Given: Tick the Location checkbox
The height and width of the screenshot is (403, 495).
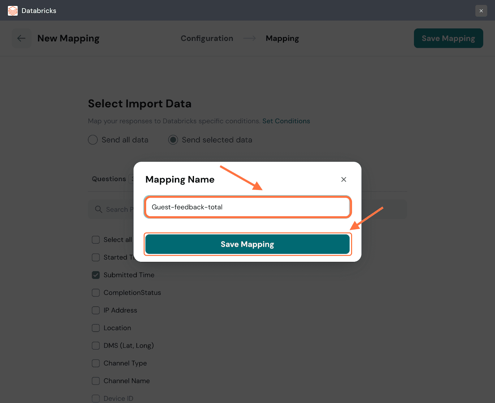Looking at the screenshot, I should pos(96,328).
